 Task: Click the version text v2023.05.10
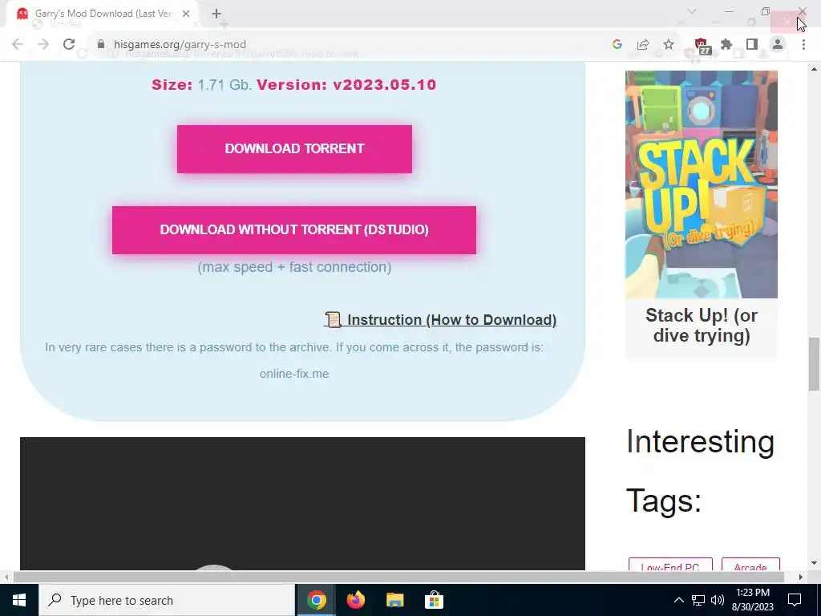coord(384,85)
